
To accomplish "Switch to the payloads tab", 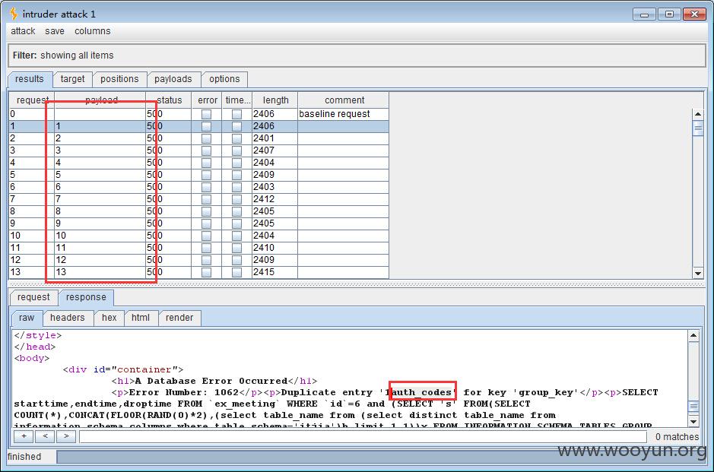I will tap(173, 79).
